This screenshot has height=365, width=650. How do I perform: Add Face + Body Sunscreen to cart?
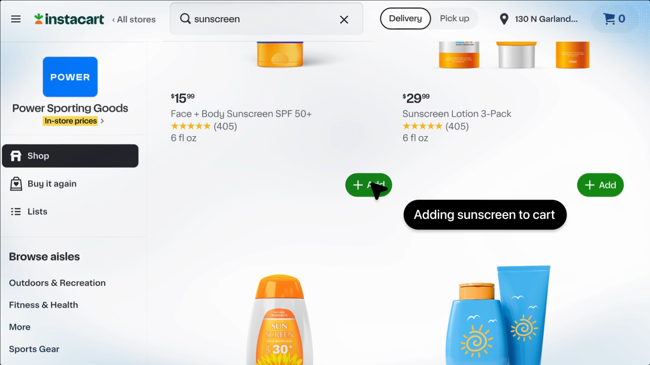[x=369, y=185]
